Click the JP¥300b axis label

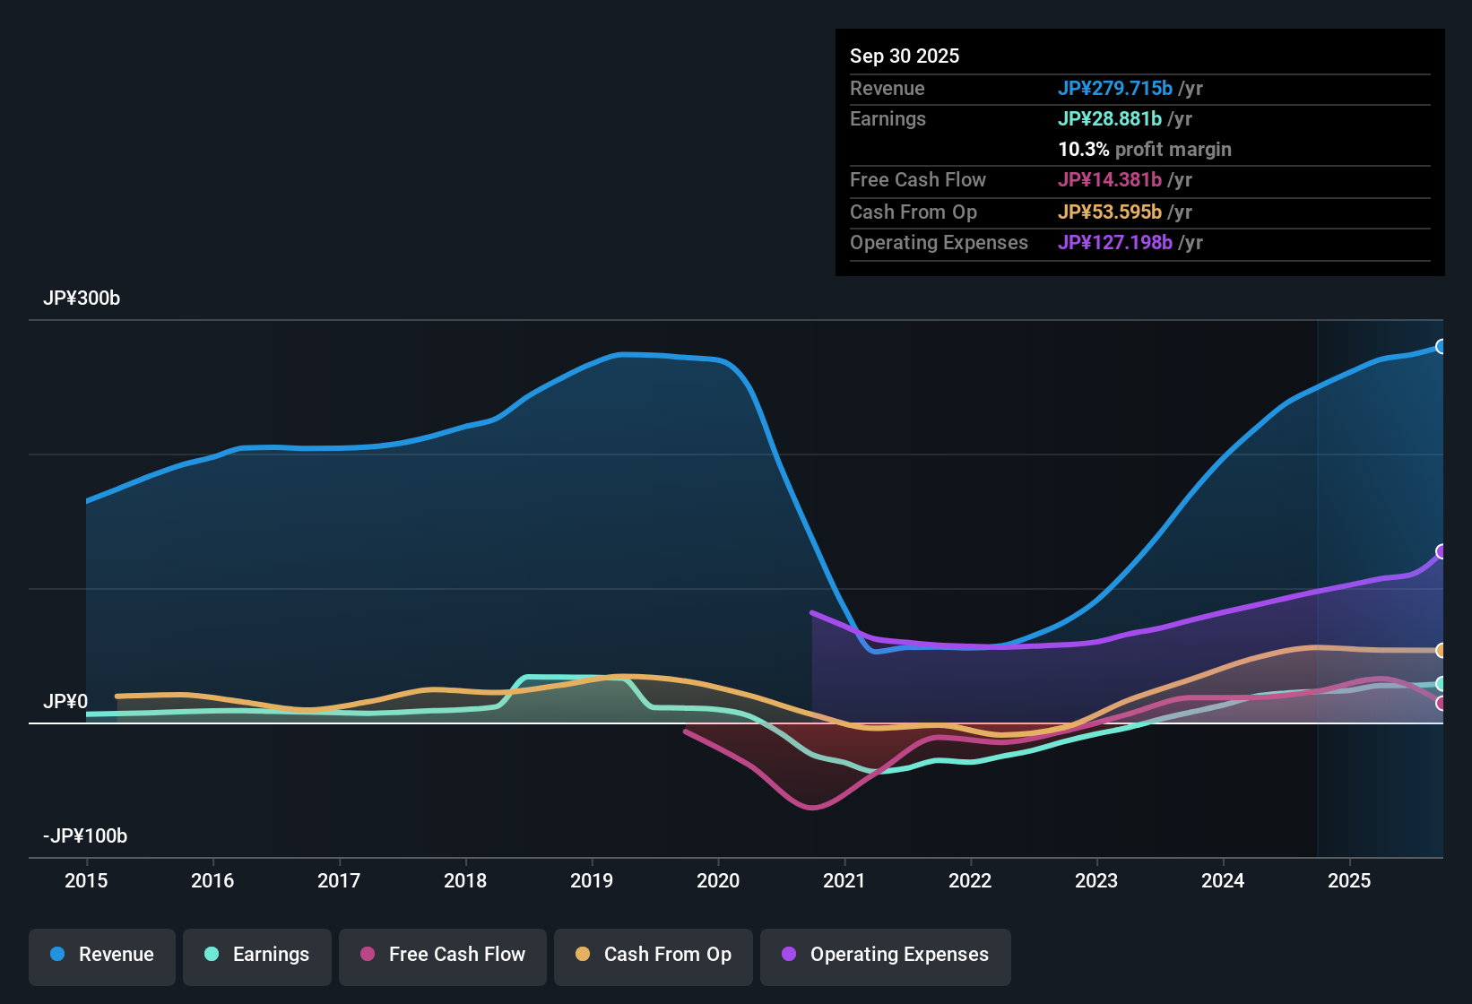[82, 299]
